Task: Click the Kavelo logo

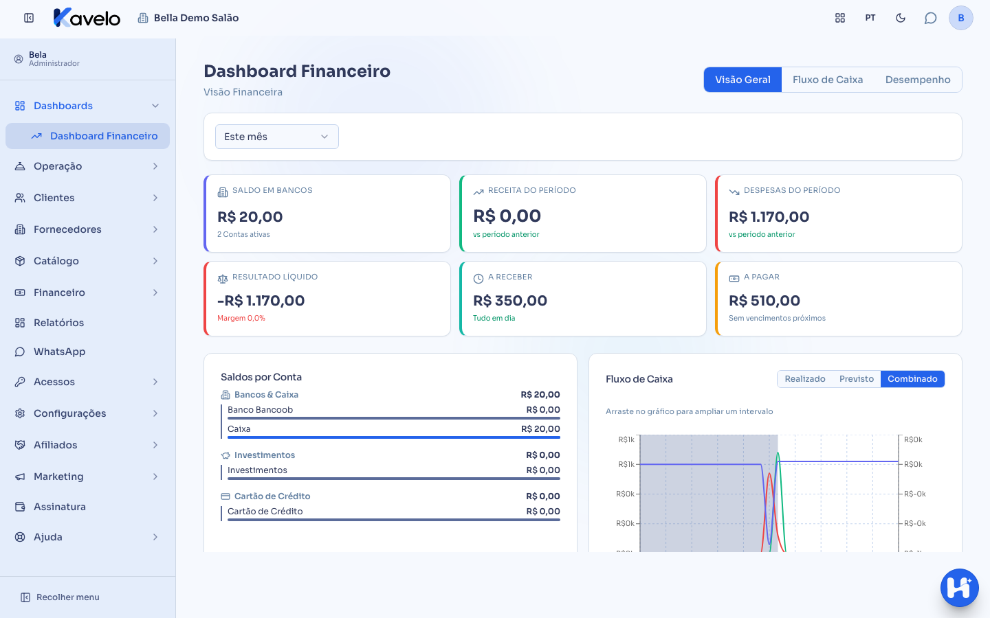Action: click(87, 18)
